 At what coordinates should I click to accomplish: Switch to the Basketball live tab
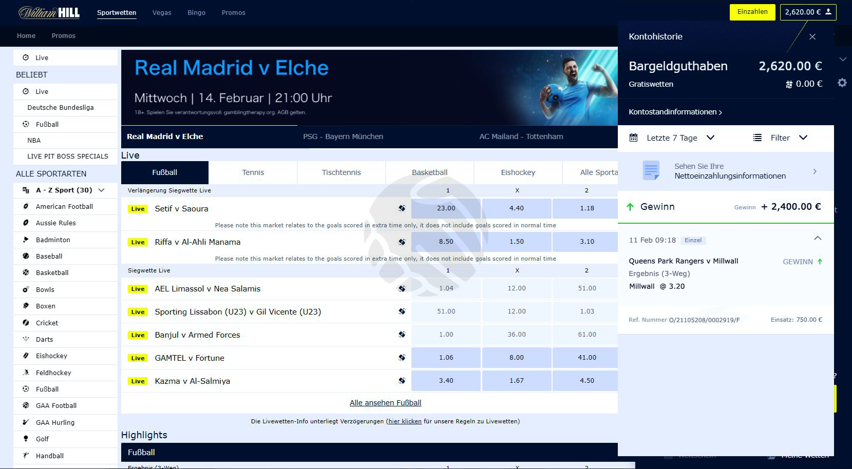(x=430, y=172)
